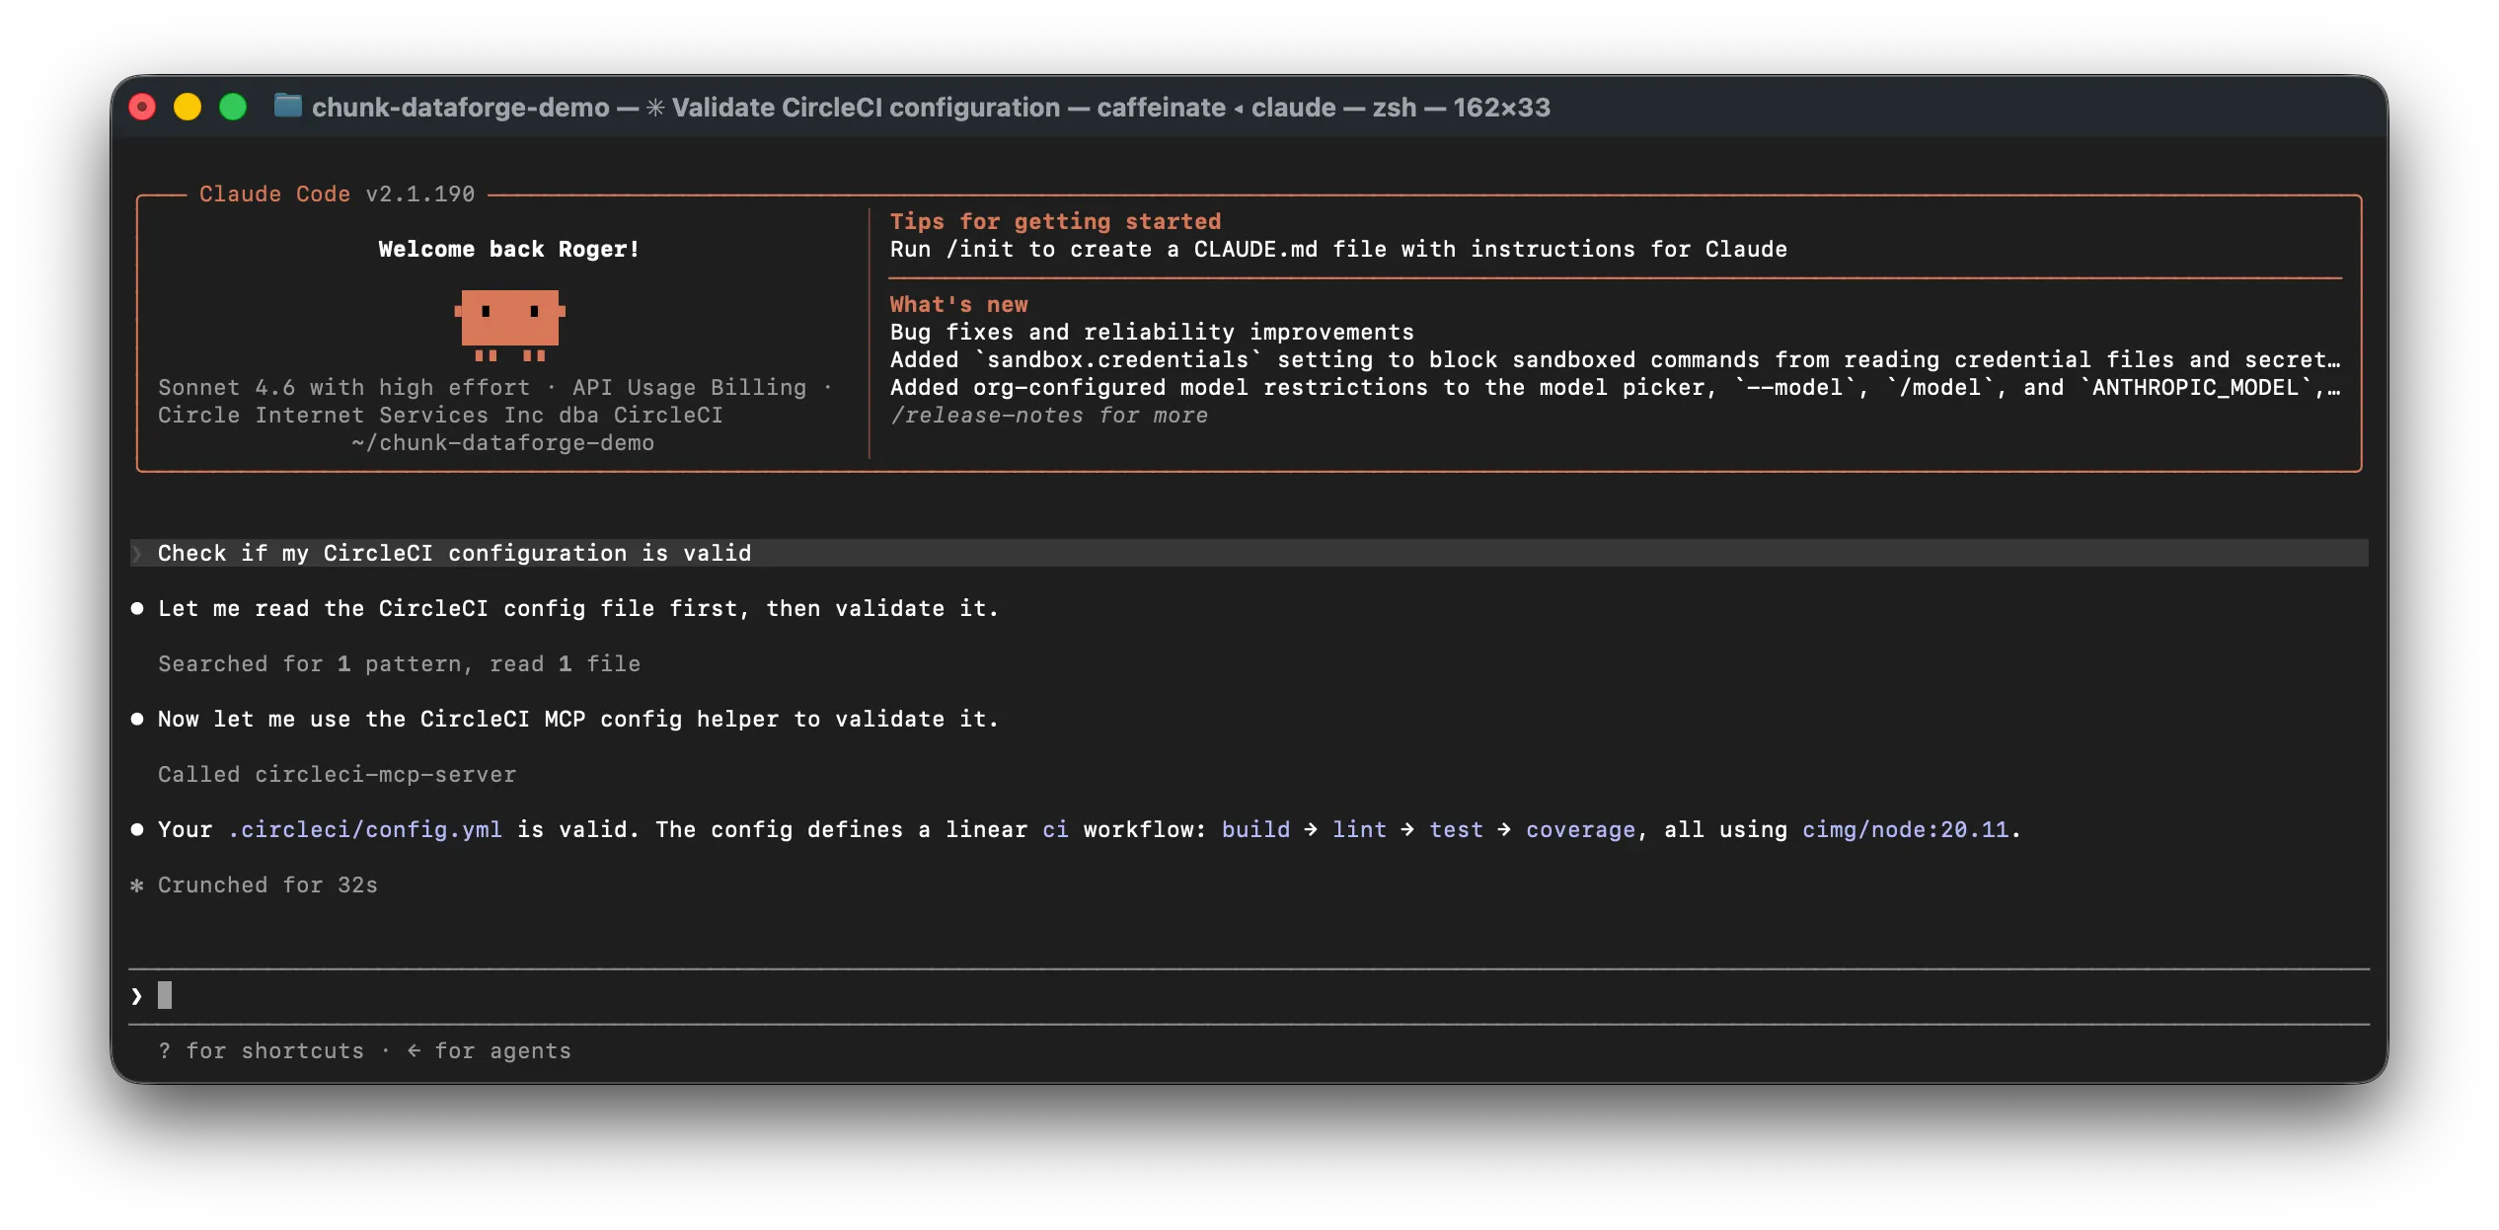Click the folder icon in title bar
This screenshot has width=2499, height=1230.
(287, 106)
